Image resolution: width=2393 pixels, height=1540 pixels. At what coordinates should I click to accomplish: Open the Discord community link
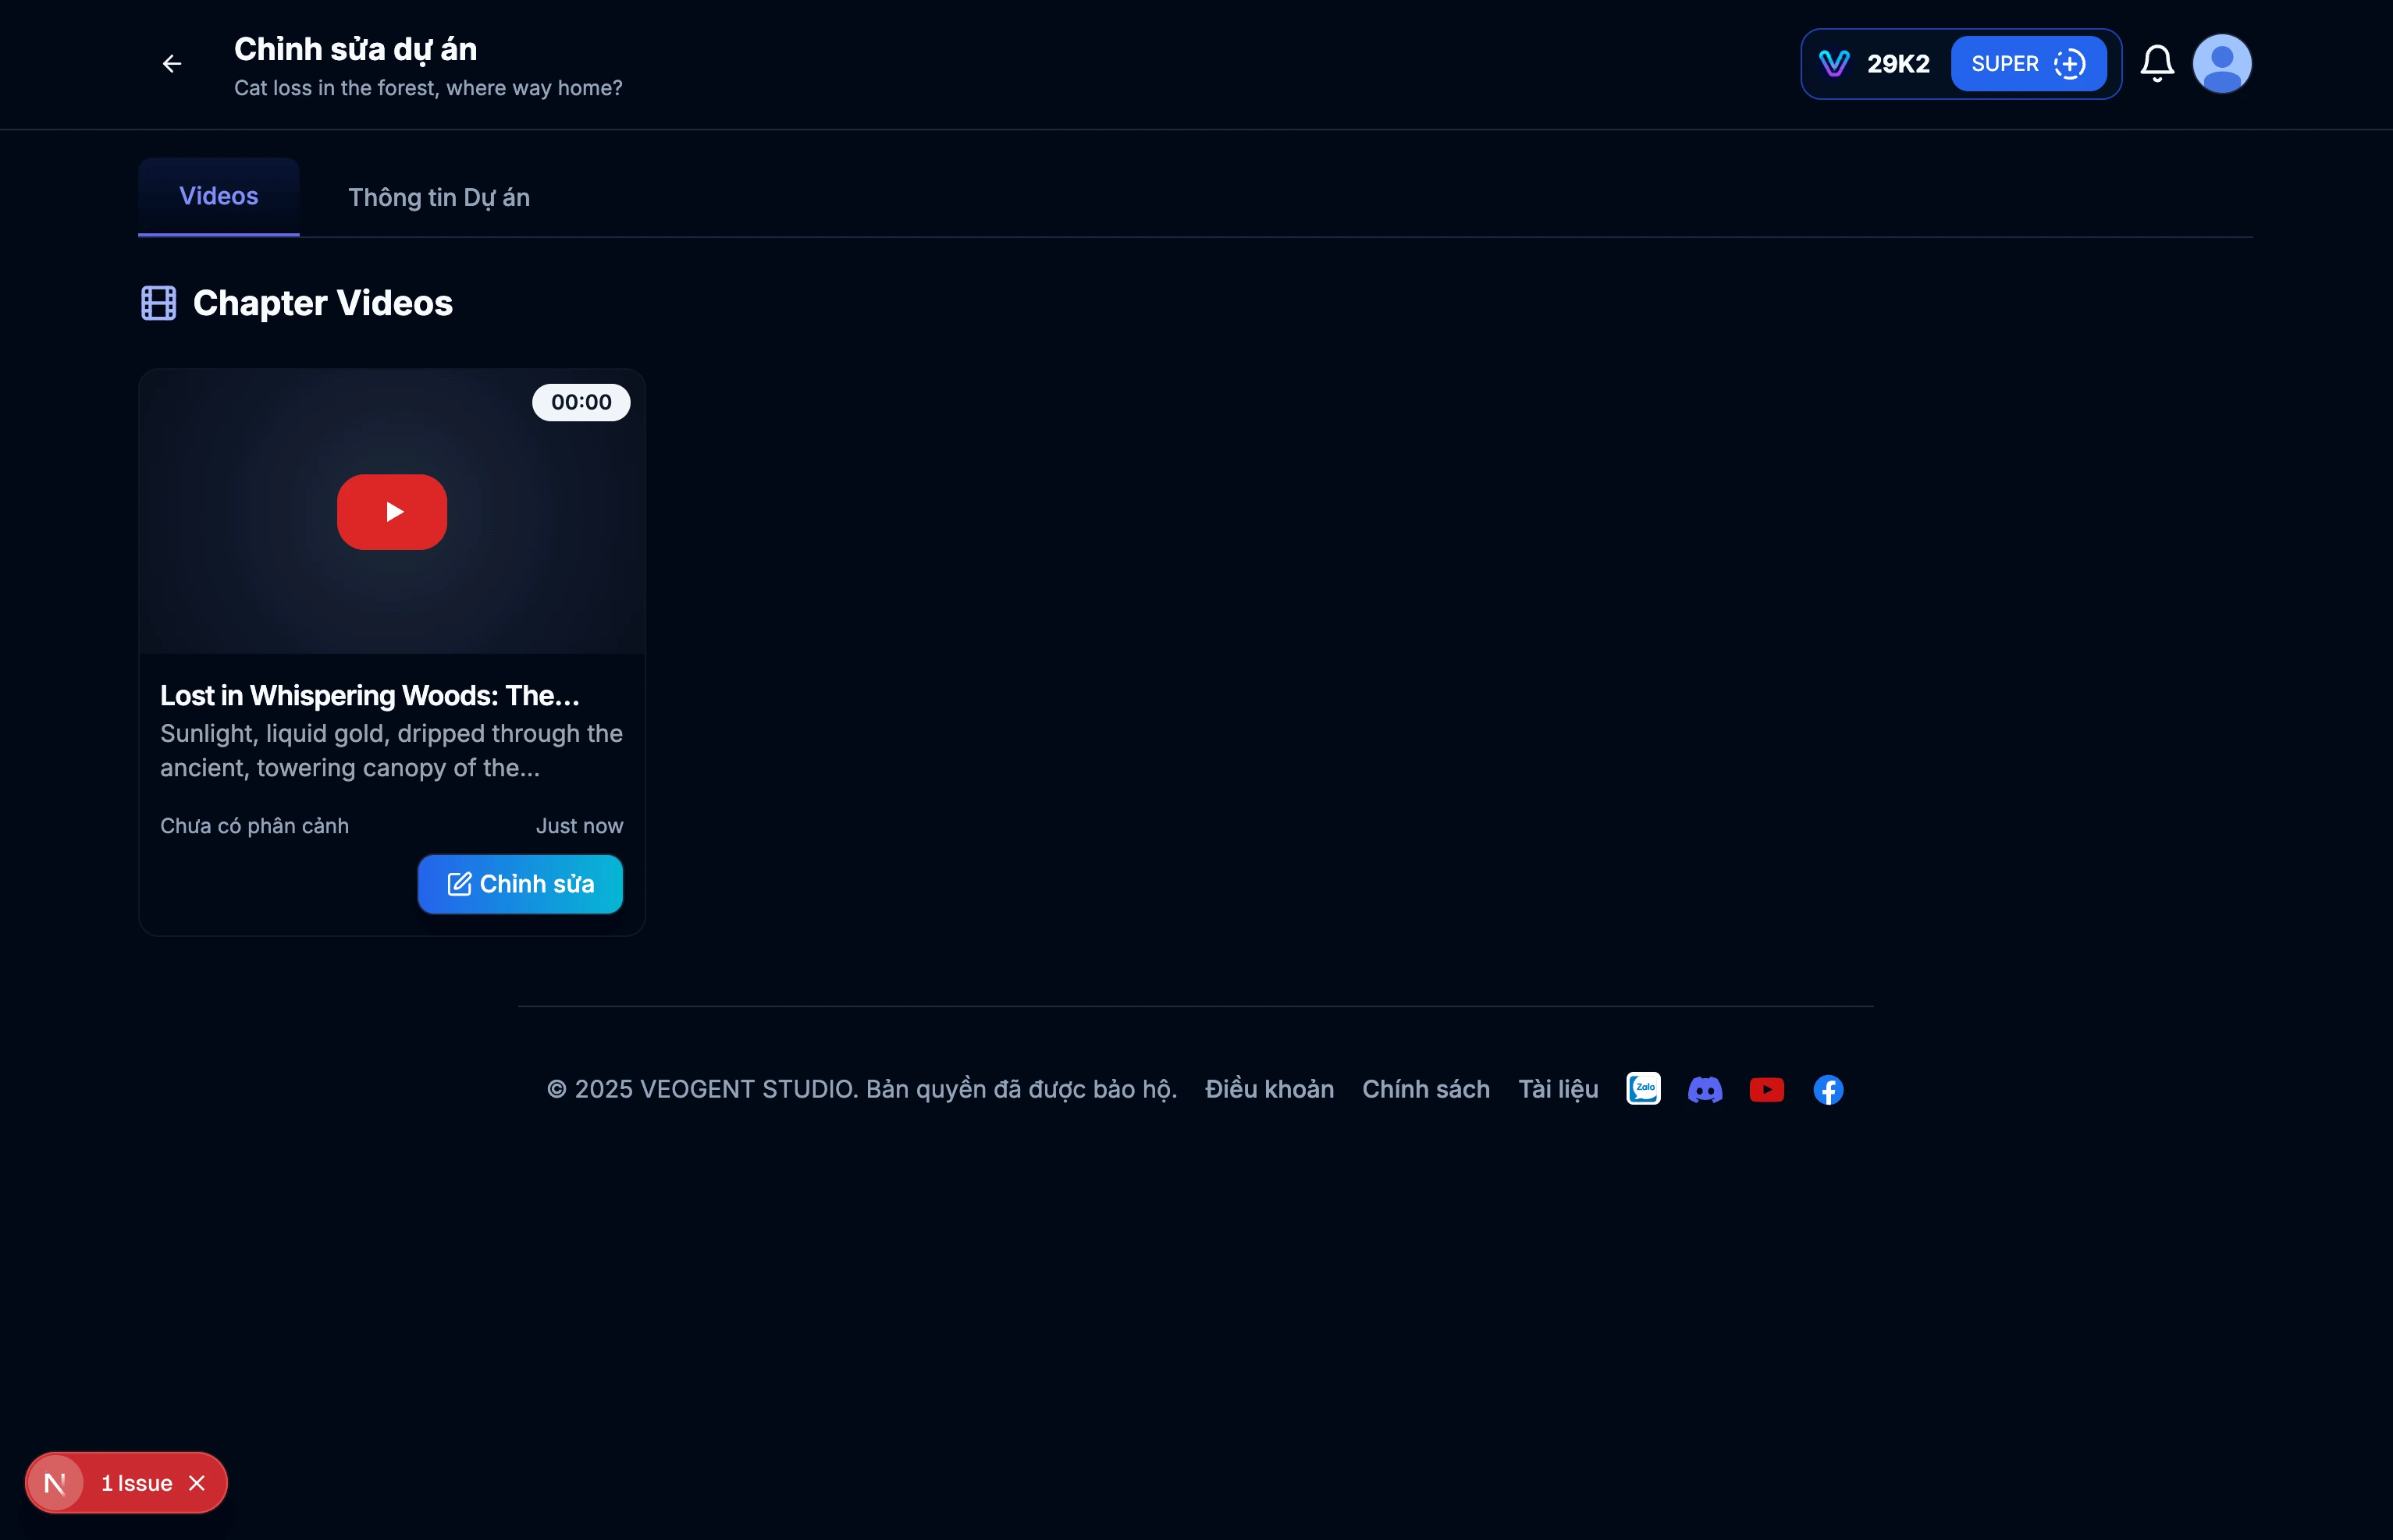pos(1705,1089)
